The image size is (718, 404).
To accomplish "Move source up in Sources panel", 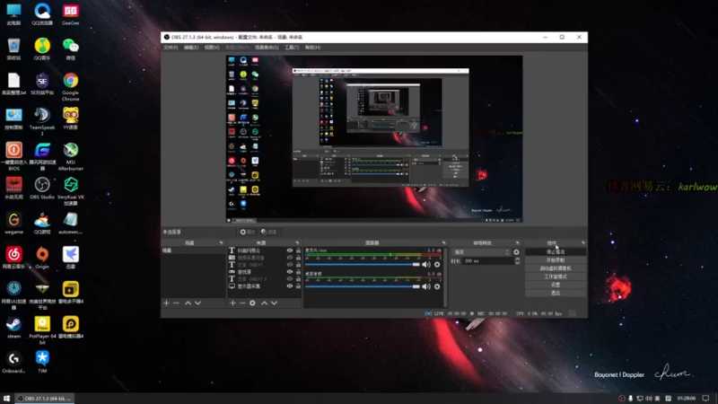I will click(x=264, y=303).
